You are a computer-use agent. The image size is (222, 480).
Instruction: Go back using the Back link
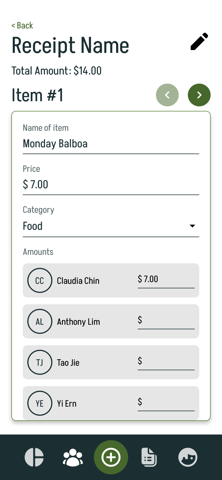click(22, 26)
